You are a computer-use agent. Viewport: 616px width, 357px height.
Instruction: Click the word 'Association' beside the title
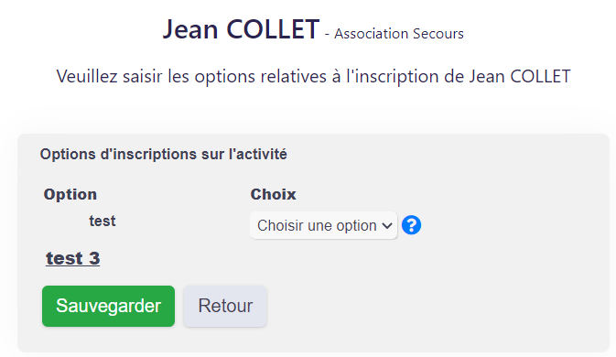372,34
